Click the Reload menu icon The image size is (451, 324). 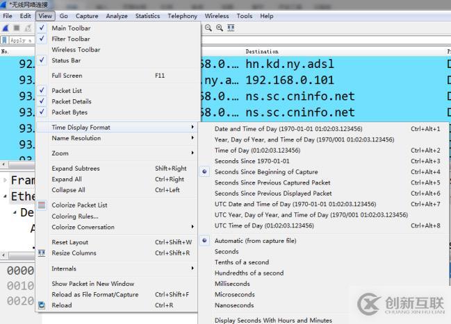42,305
